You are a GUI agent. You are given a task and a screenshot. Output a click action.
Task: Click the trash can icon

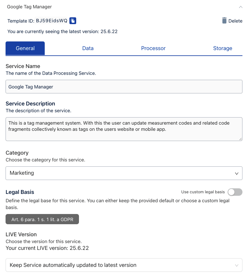click(224, 21)
